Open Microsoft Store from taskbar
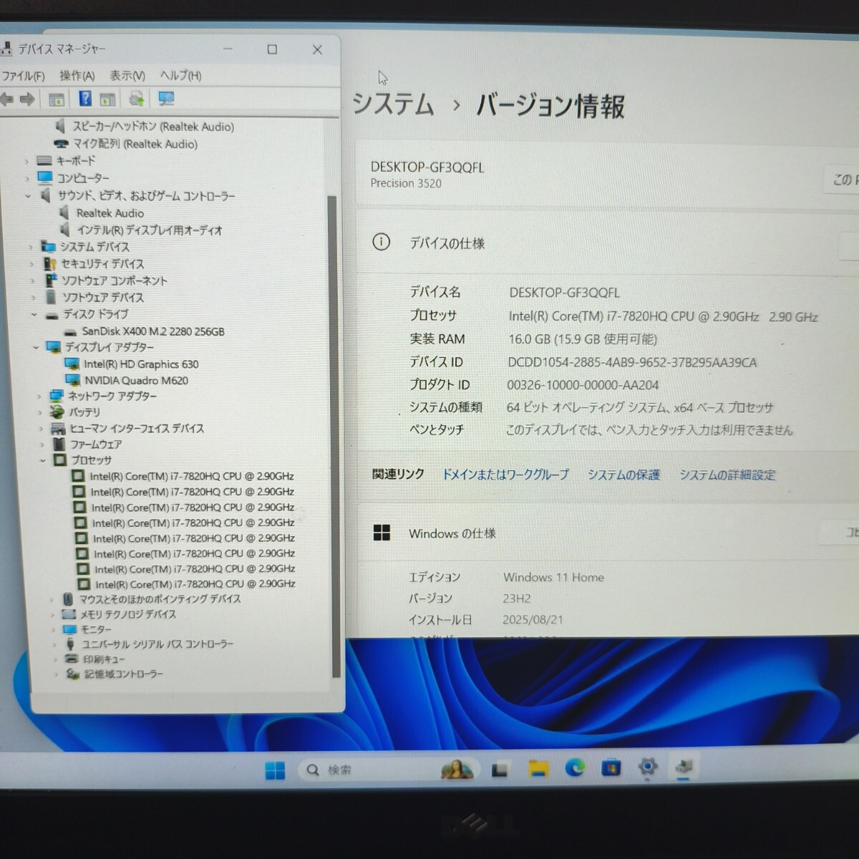Viewport: 859px width, 859px height. tap(611, 768)
